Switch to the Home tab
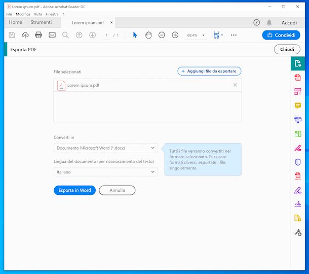This screenshot has height=274, width=309. pos(15,22)
